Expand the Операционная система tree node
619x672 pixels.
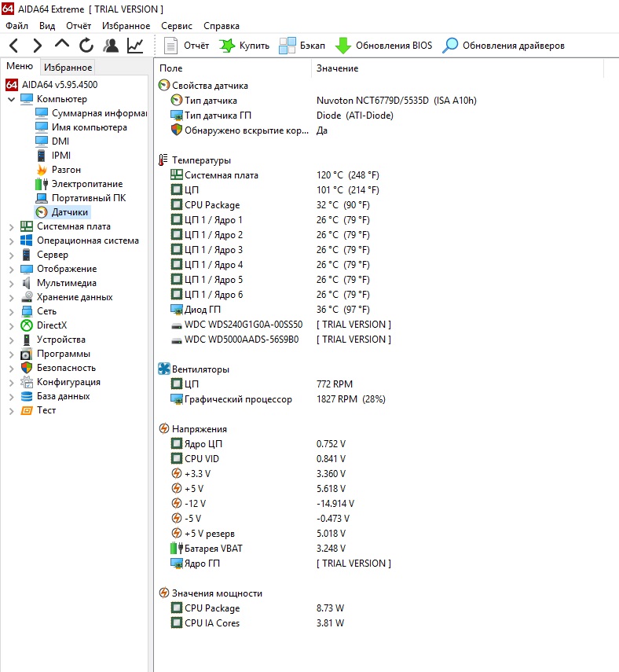point(12,241)
